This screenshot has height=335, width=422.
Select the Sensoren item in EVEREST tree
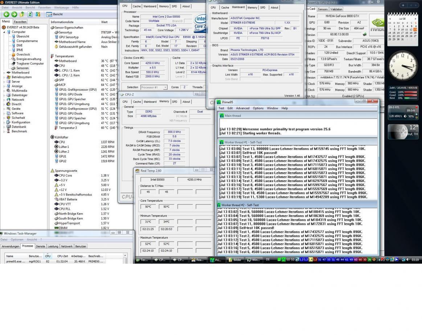point(20,68)
